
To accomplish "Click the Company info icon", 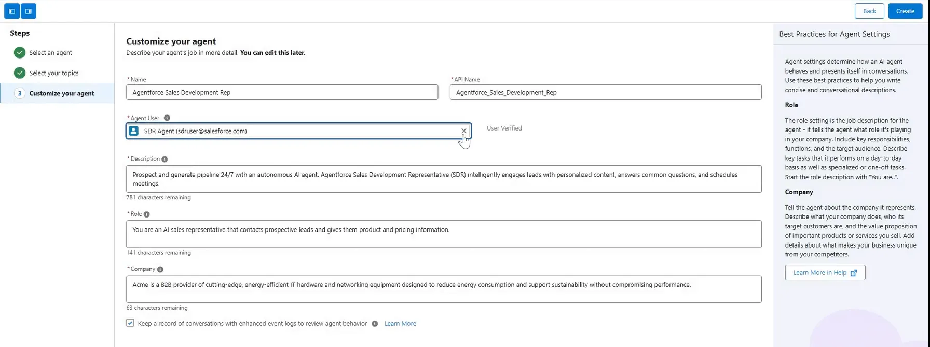I will point(160,269).
